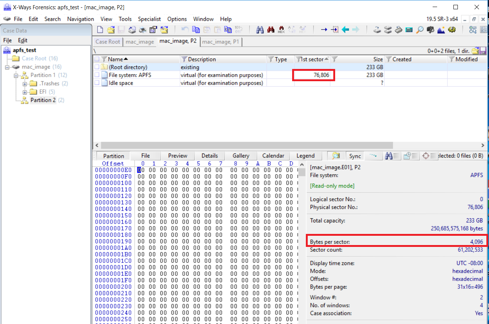
Task: Open the Specialist menu
Action: pyautogui.click(x=149, y=19)
